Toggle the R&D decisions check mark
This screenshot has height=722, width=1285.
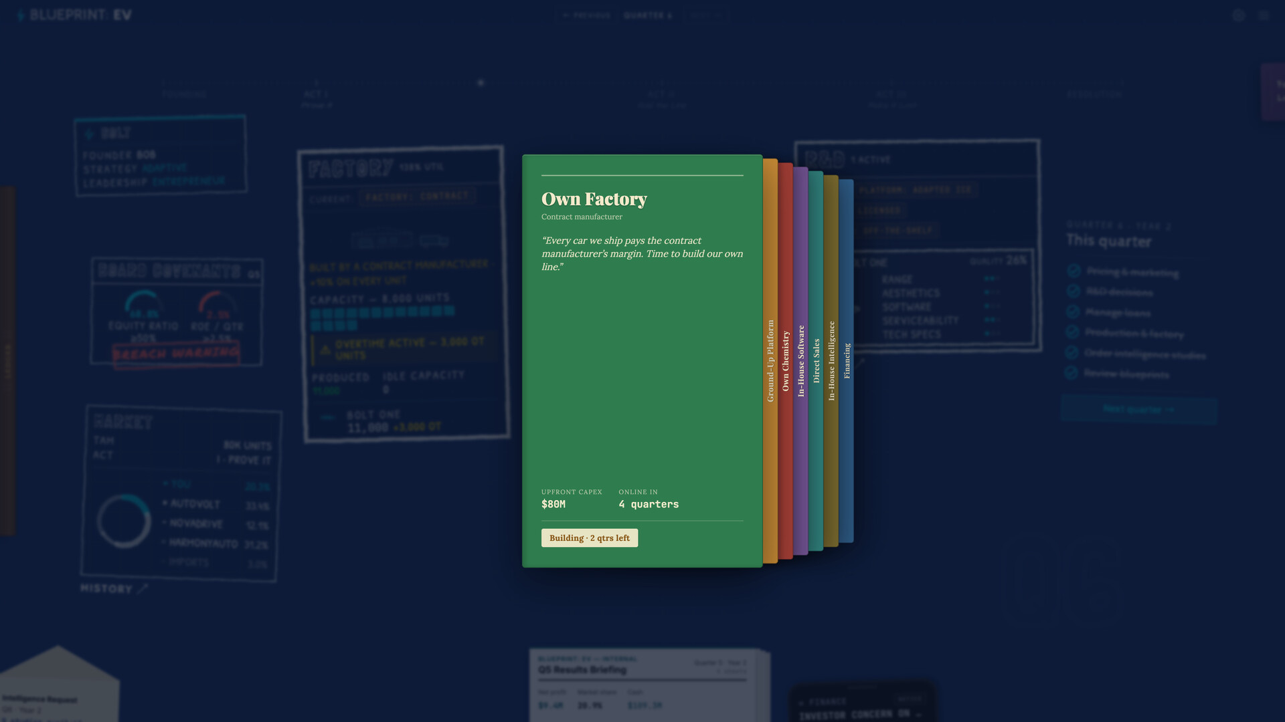(x=1074, y=291)
